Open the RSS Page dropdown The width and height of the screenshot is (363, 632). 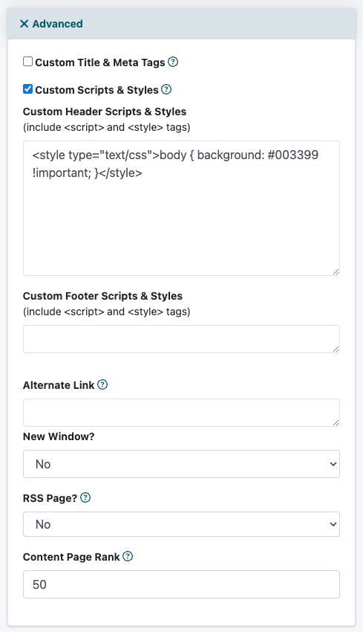(181, 524)
